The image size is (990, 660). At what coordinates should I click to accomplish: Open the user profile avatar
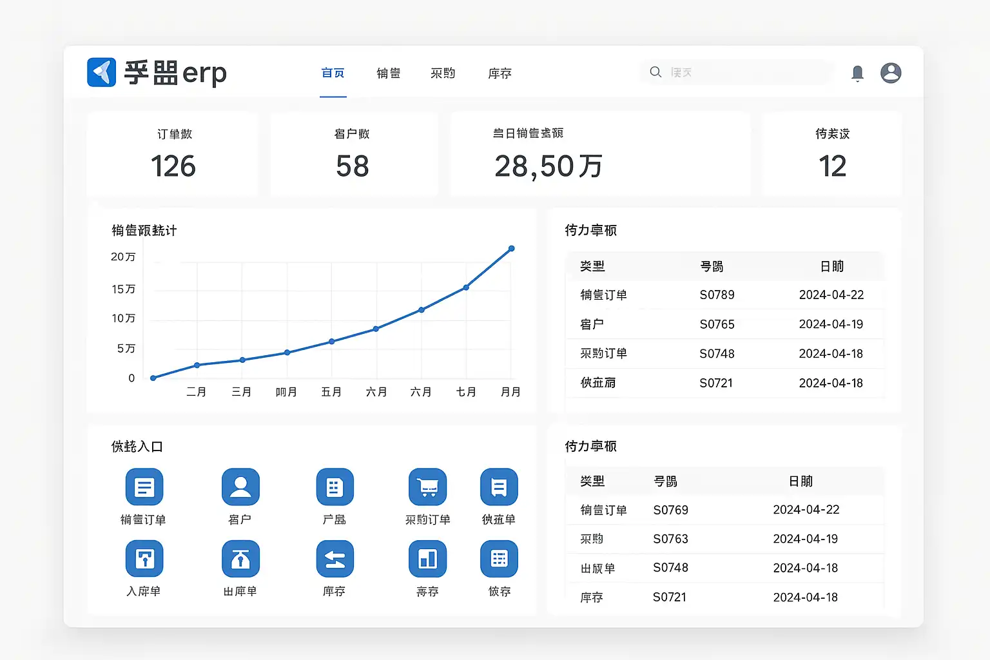[891, 73]
